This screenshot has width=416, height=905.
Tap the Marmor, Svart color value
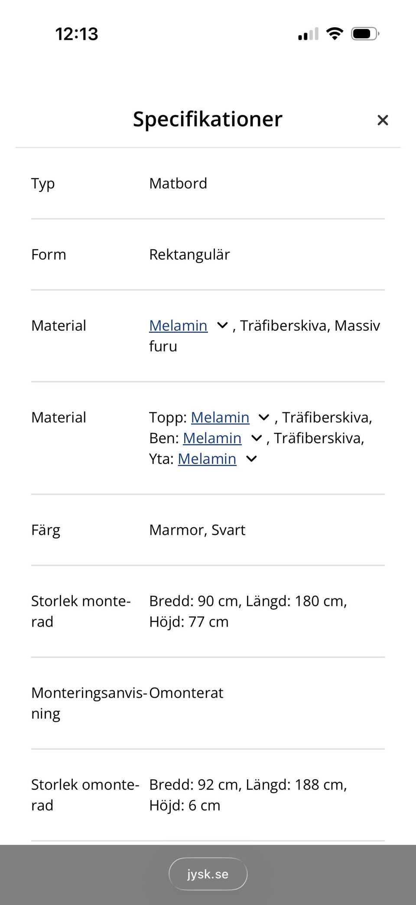(197, 530)
